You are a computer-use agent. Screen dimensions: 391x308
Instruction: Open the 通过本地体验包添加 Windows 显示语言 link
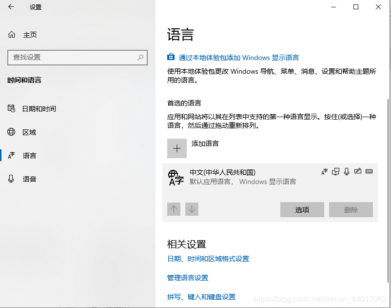[238, 58]
